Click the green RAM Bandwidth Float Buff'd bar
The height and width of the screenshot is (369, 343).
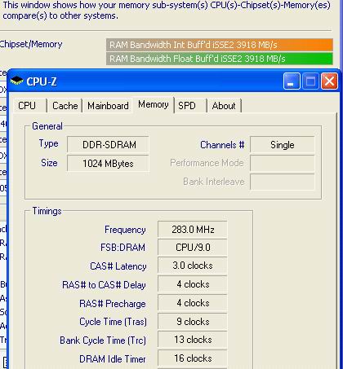click(x=220, y=59)
